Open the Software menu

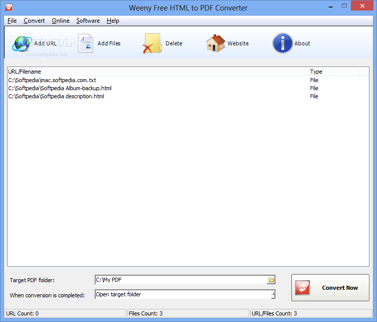click(88, 21)
